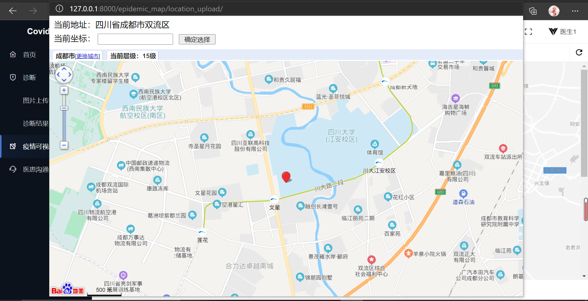Open the browser collections icon
This screenshot has width=588, height=301.
[533, 11]
